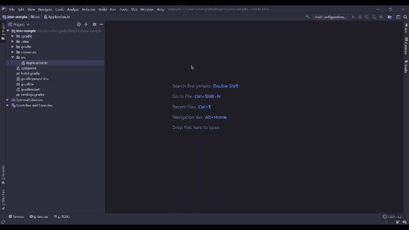Click the IntelliJ IDEA logo in the title bar
This screenshot has width=409, height=230.
[4, 9]
